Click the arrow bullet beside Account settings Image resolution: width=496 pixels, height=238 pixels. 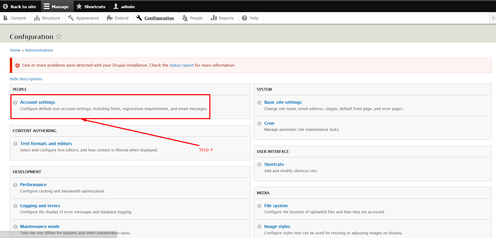tap(15, 103)
